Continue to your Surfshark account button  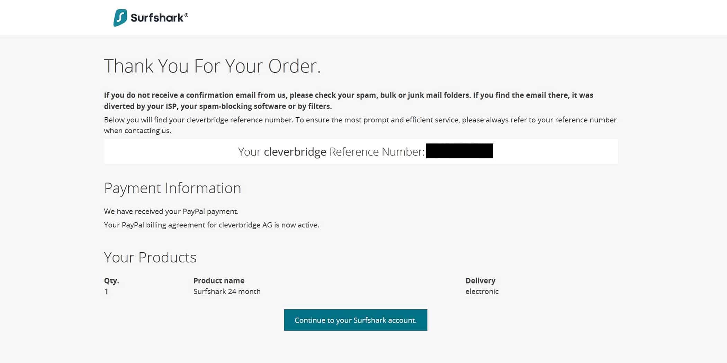click(356, 320)
